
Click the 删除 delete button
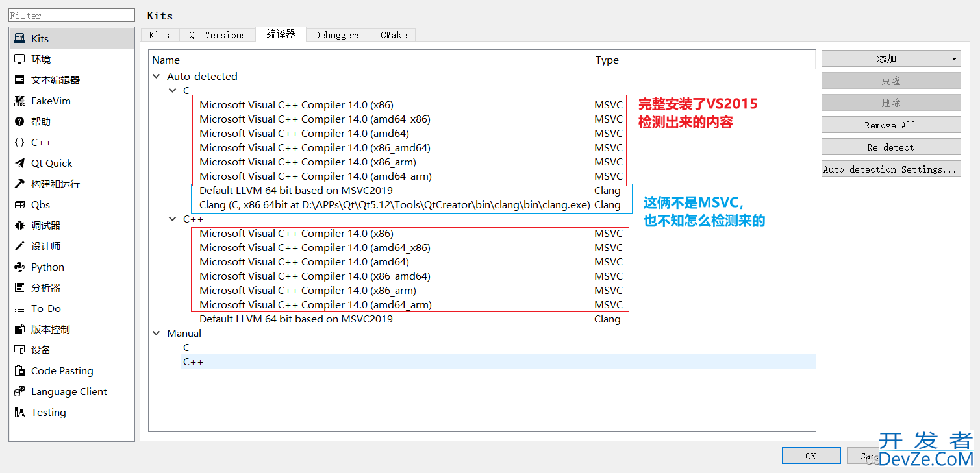[891, 103]
